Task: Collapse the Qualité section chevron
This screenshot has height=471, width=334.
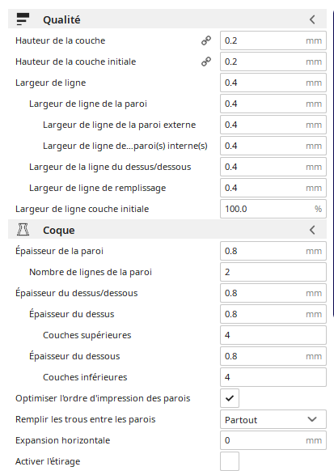Action: 312,19
